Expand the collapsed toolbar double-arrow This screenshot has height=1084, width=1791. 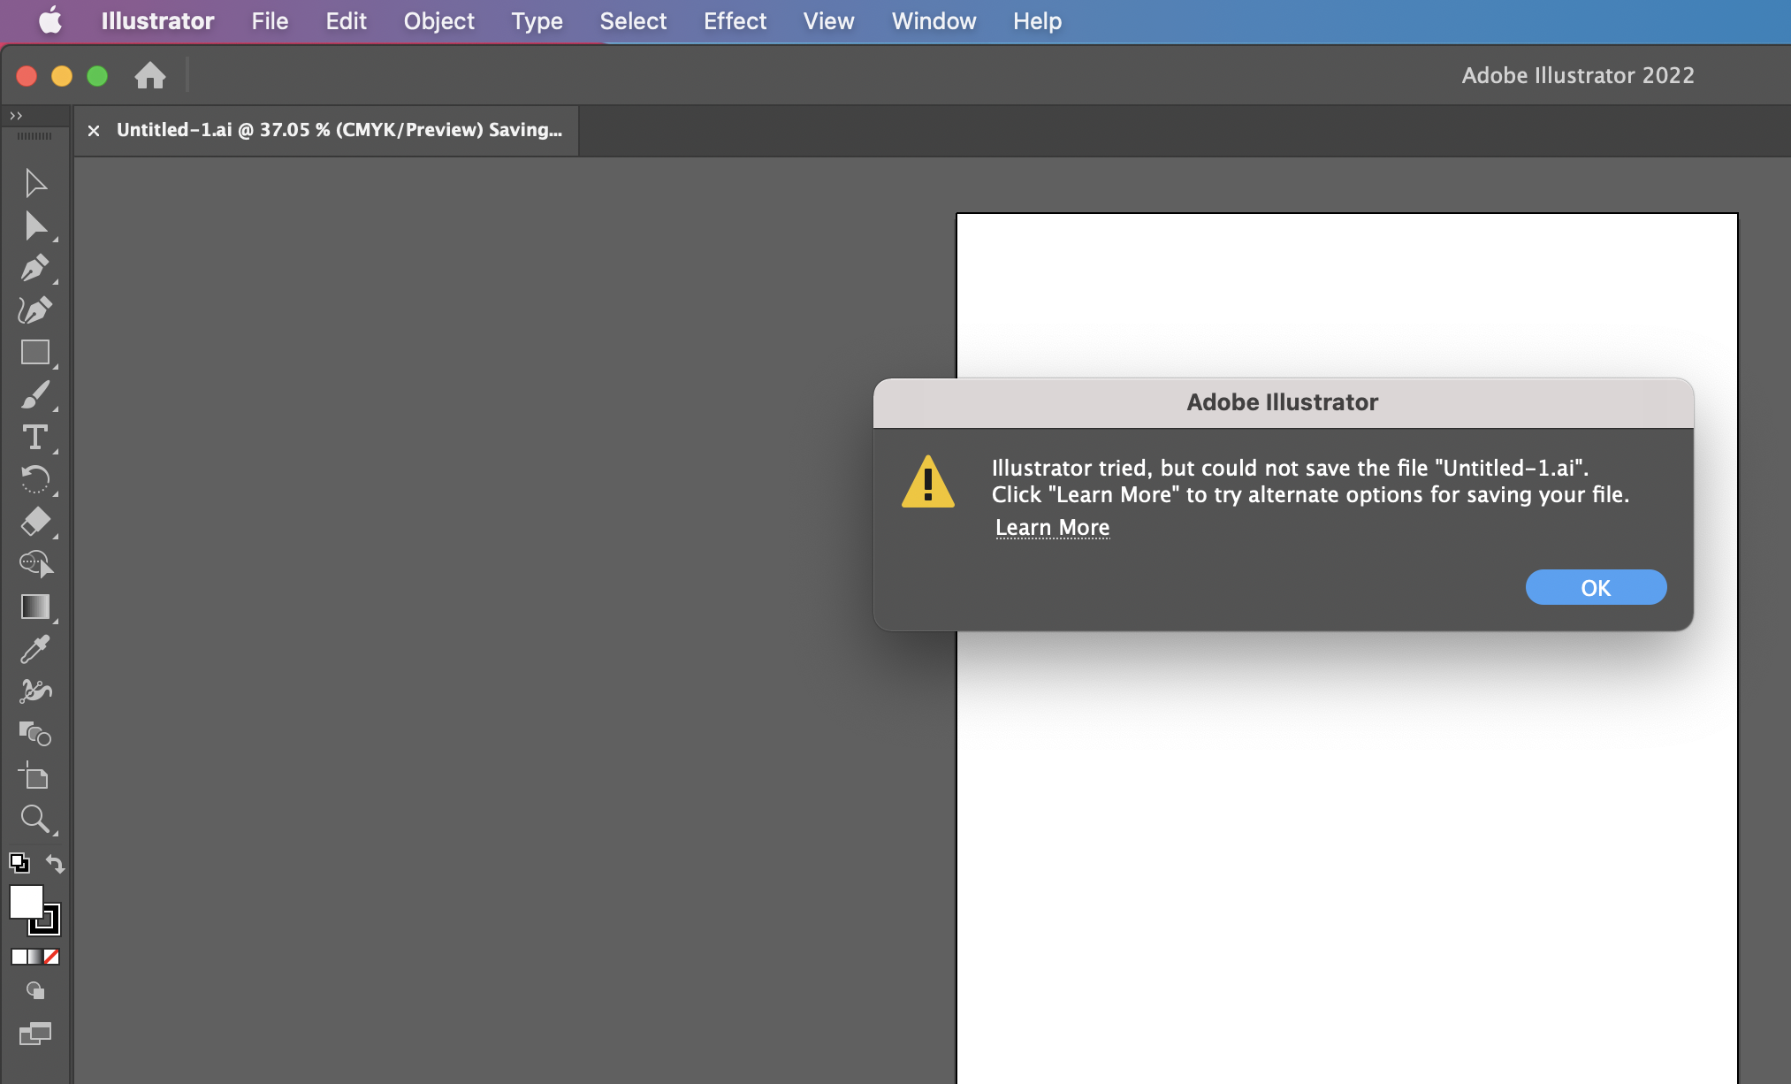pos(16,116)
